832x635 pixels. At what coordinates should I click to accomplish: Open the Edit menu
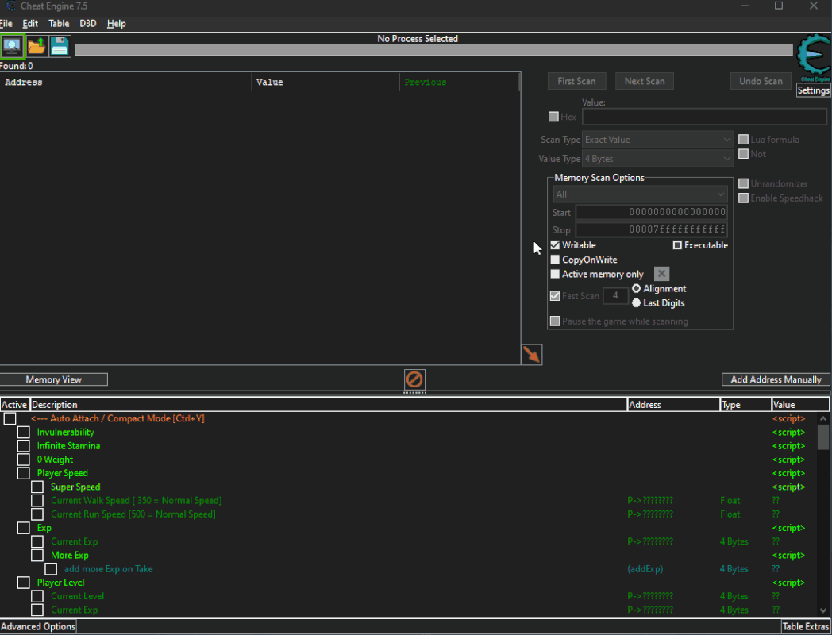pos(30,23)
